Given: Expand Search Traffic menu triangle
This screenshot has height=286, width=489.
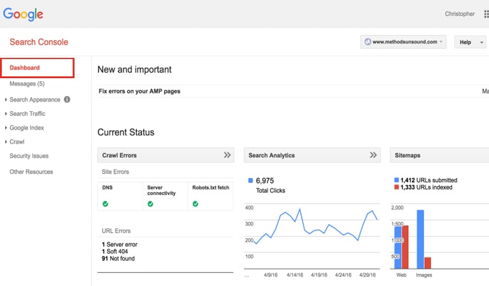Looking at the screenshot, I should tap(6, 114).
